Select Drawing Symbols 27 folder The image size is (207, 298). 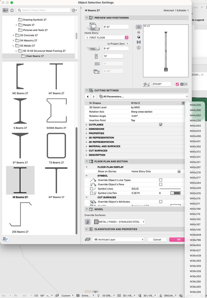coord(35,20)
